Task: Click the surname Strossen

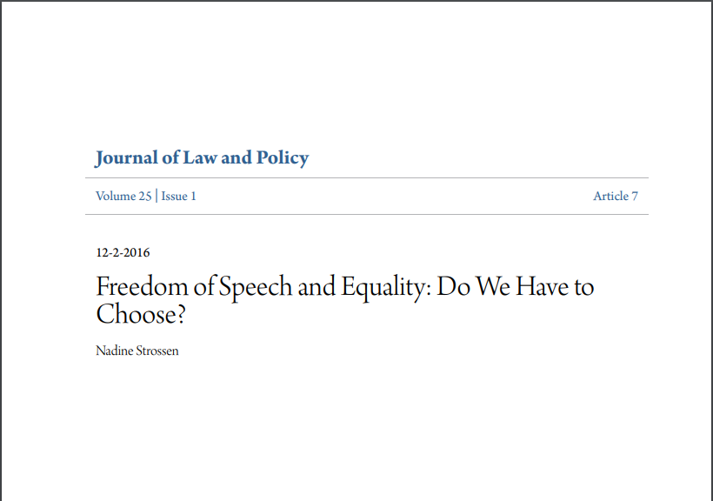Action: point(157,351)
